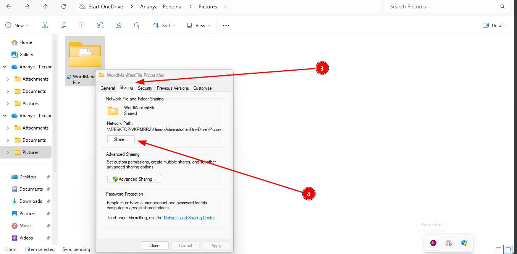Open the New dropdown menu
Viewport: 517px width, 254px height.
pos(17,25)
